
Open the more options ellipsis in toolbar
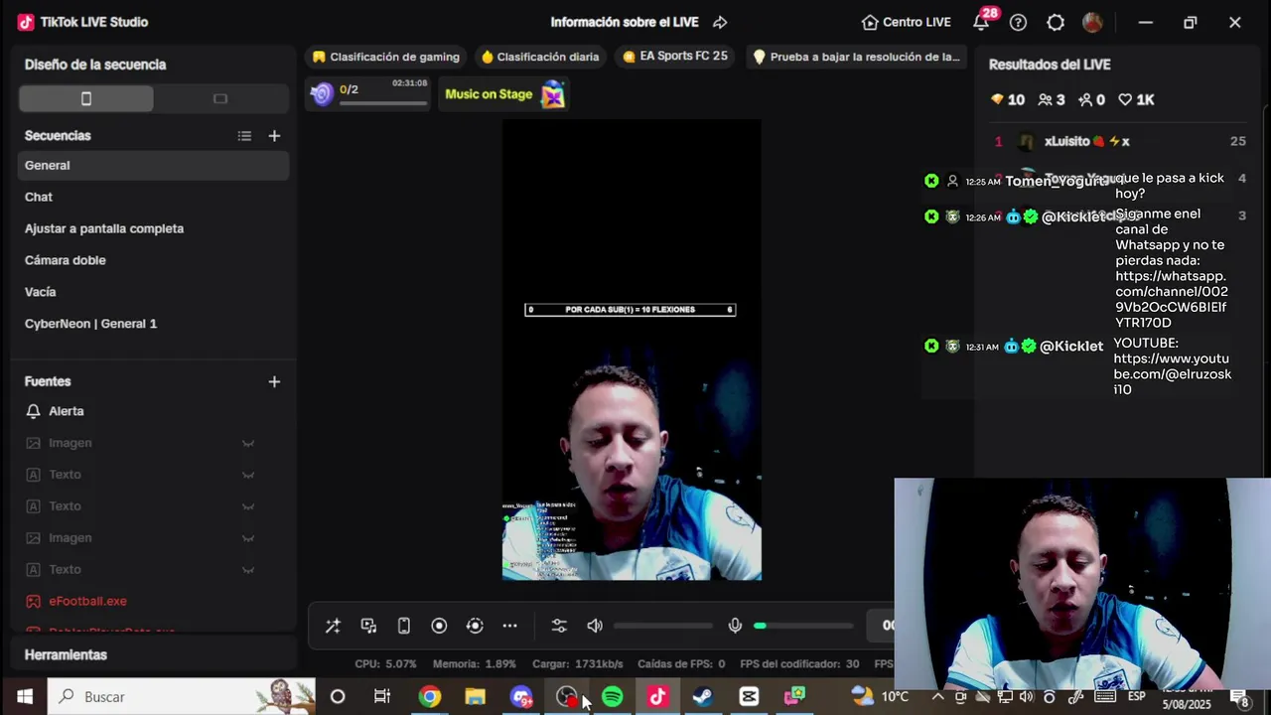point(509,626)
